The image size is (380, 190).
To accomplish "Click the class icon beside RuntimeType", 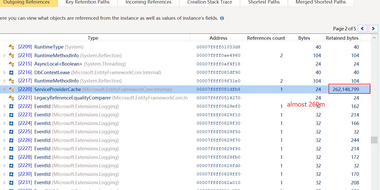I will tap(11, 47).
